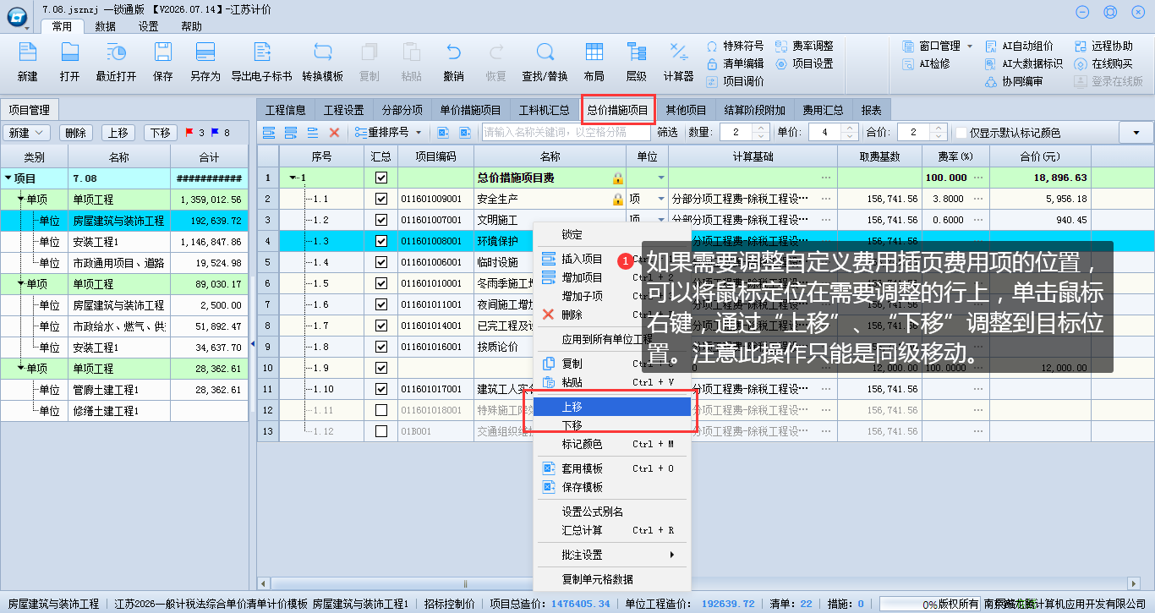Toggle 汇总 checkbox for 文明施工 row

coord(381,220)
